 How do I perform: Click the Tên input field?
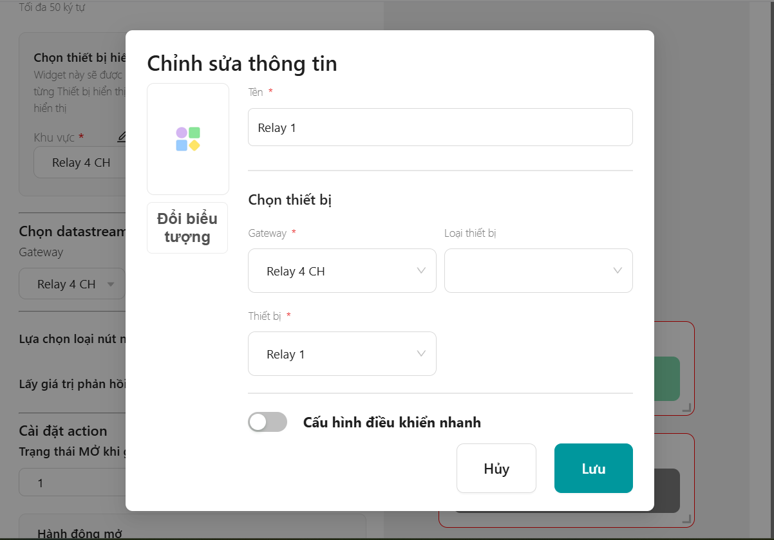click(440, 127)
